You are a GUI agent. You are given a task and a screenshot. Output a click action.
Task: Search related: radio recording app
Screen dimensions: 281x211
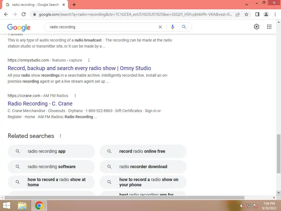pos(51,151)
